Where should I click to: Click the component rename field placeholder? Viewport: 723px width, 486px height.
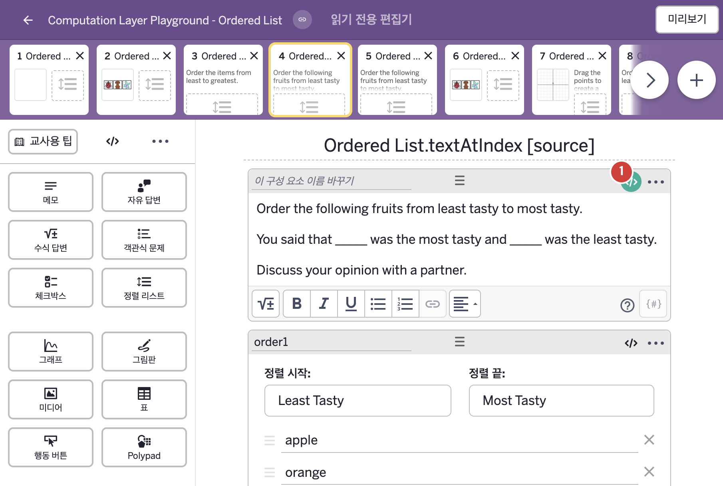click(x=332, y=181)
